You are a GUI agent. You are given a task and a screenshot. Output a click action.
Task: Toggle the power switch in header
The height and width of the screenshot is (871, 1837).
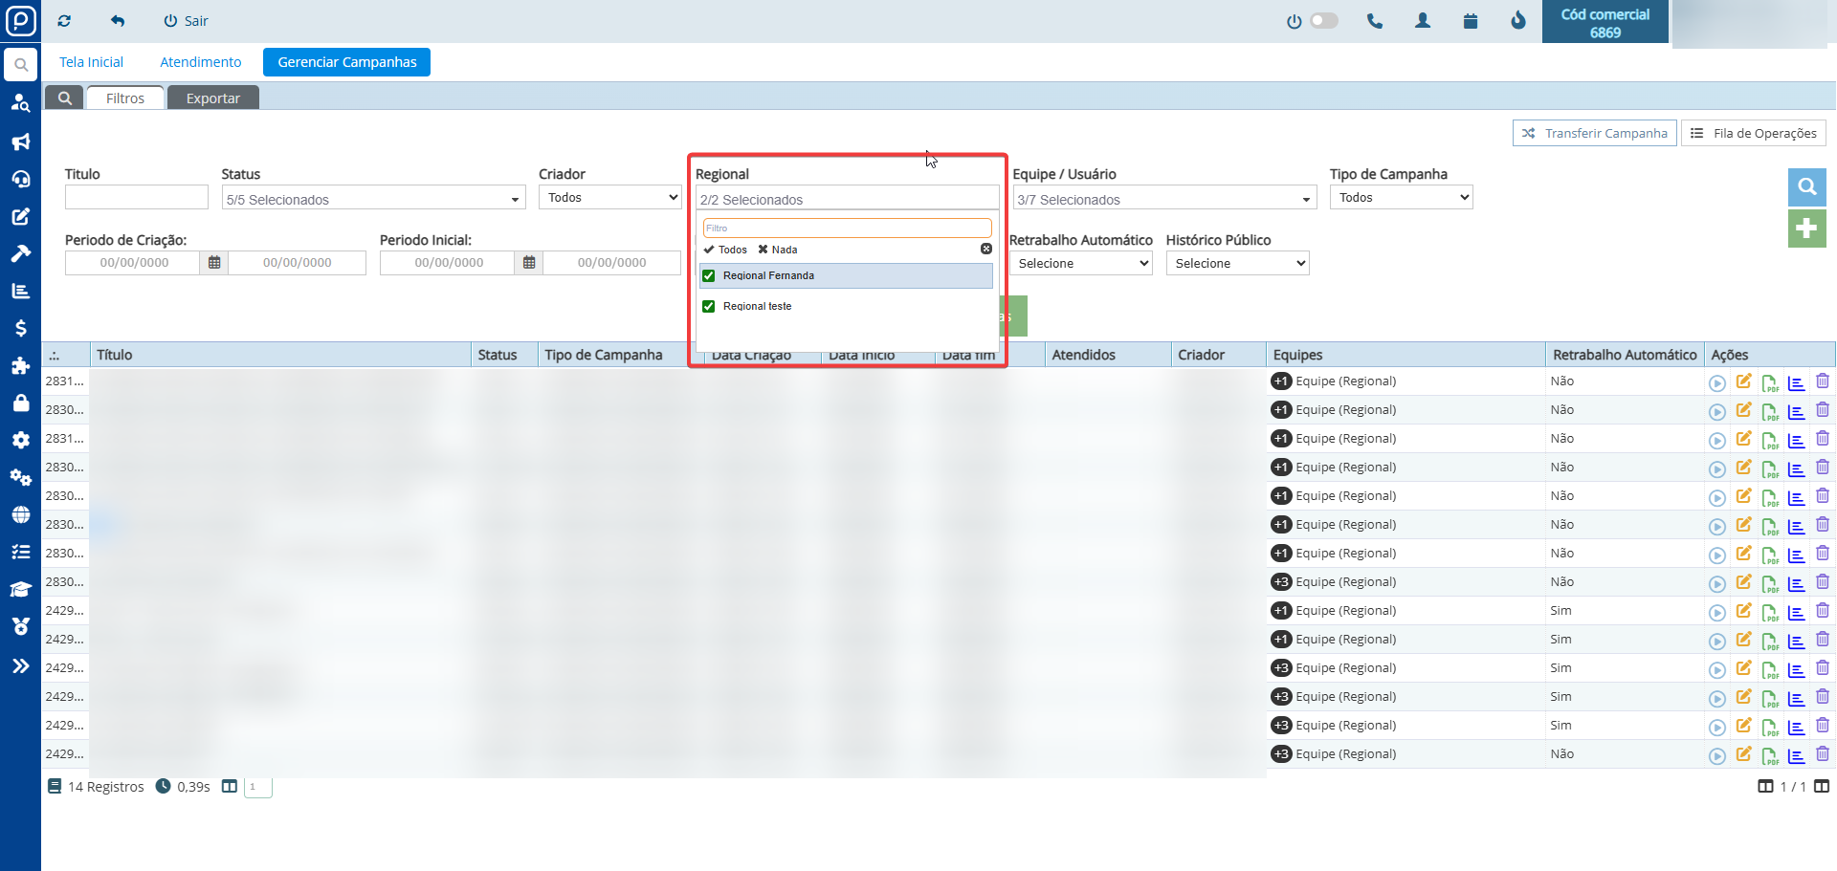[1323, 21]
